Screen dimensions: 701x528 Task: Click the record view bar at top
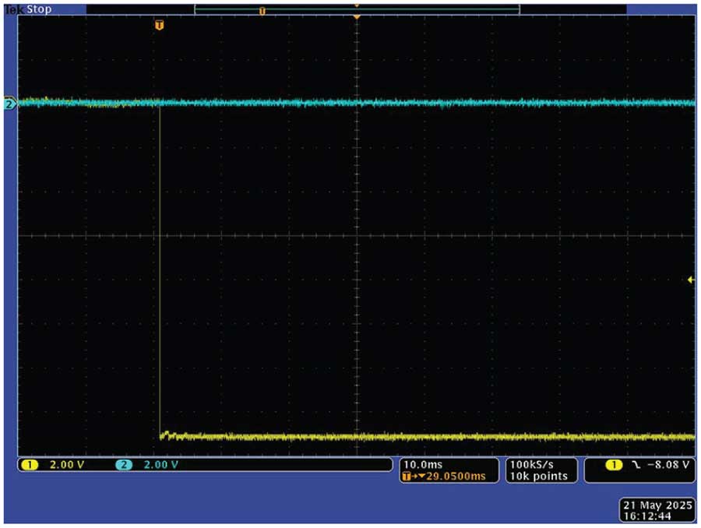click(356, 10)
